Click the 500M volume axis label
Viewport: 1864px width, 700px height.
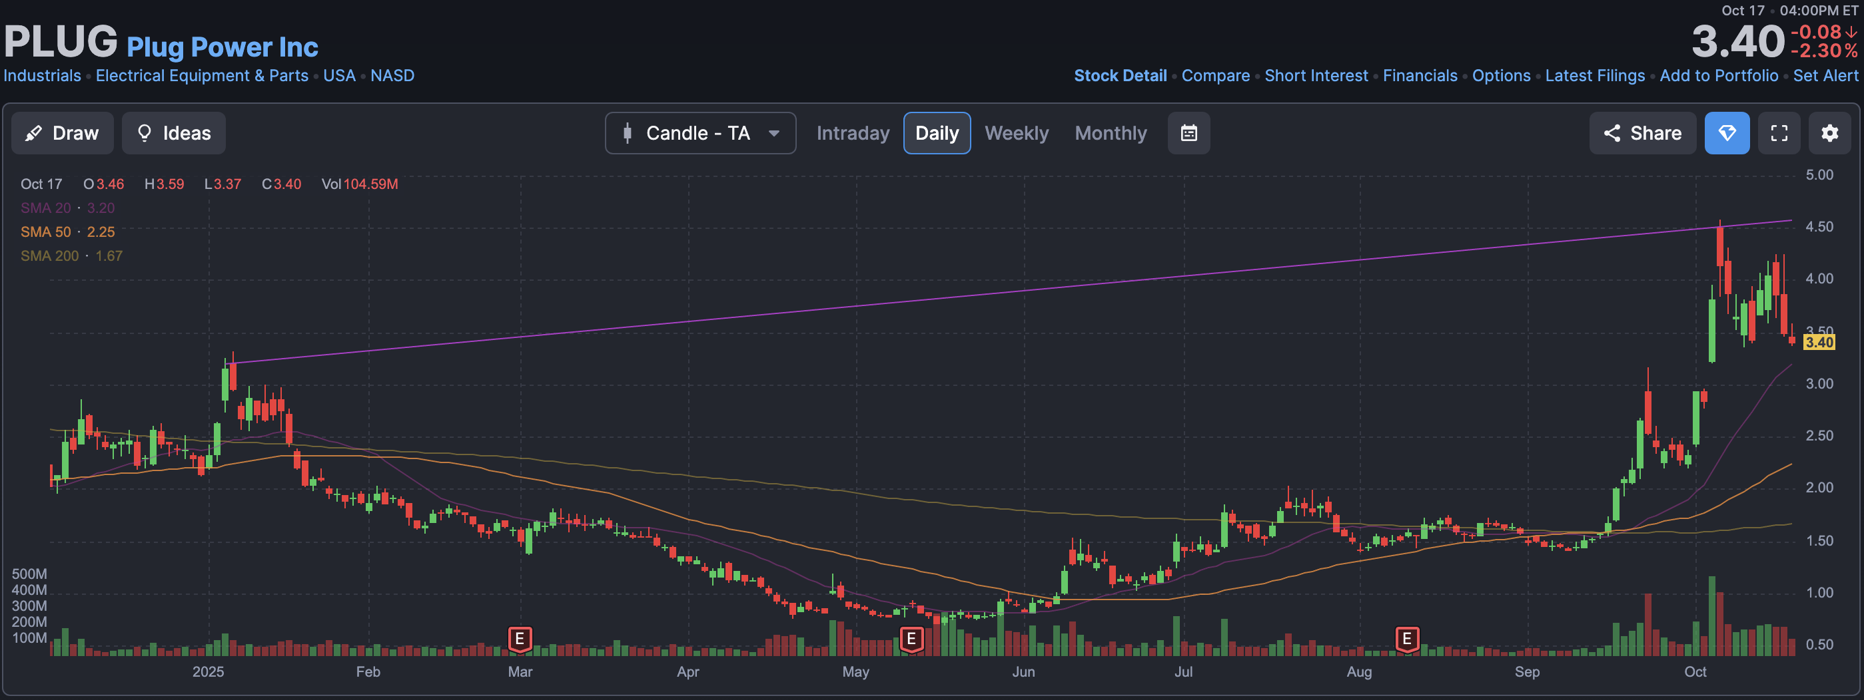coord(29,574)
